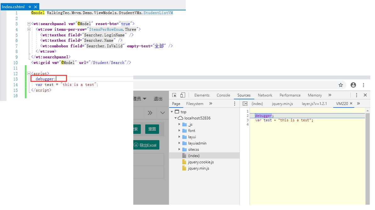This screenshot has width=375, height=210.
Task: Select (index) in the file tree
Action: click(193, 155)
